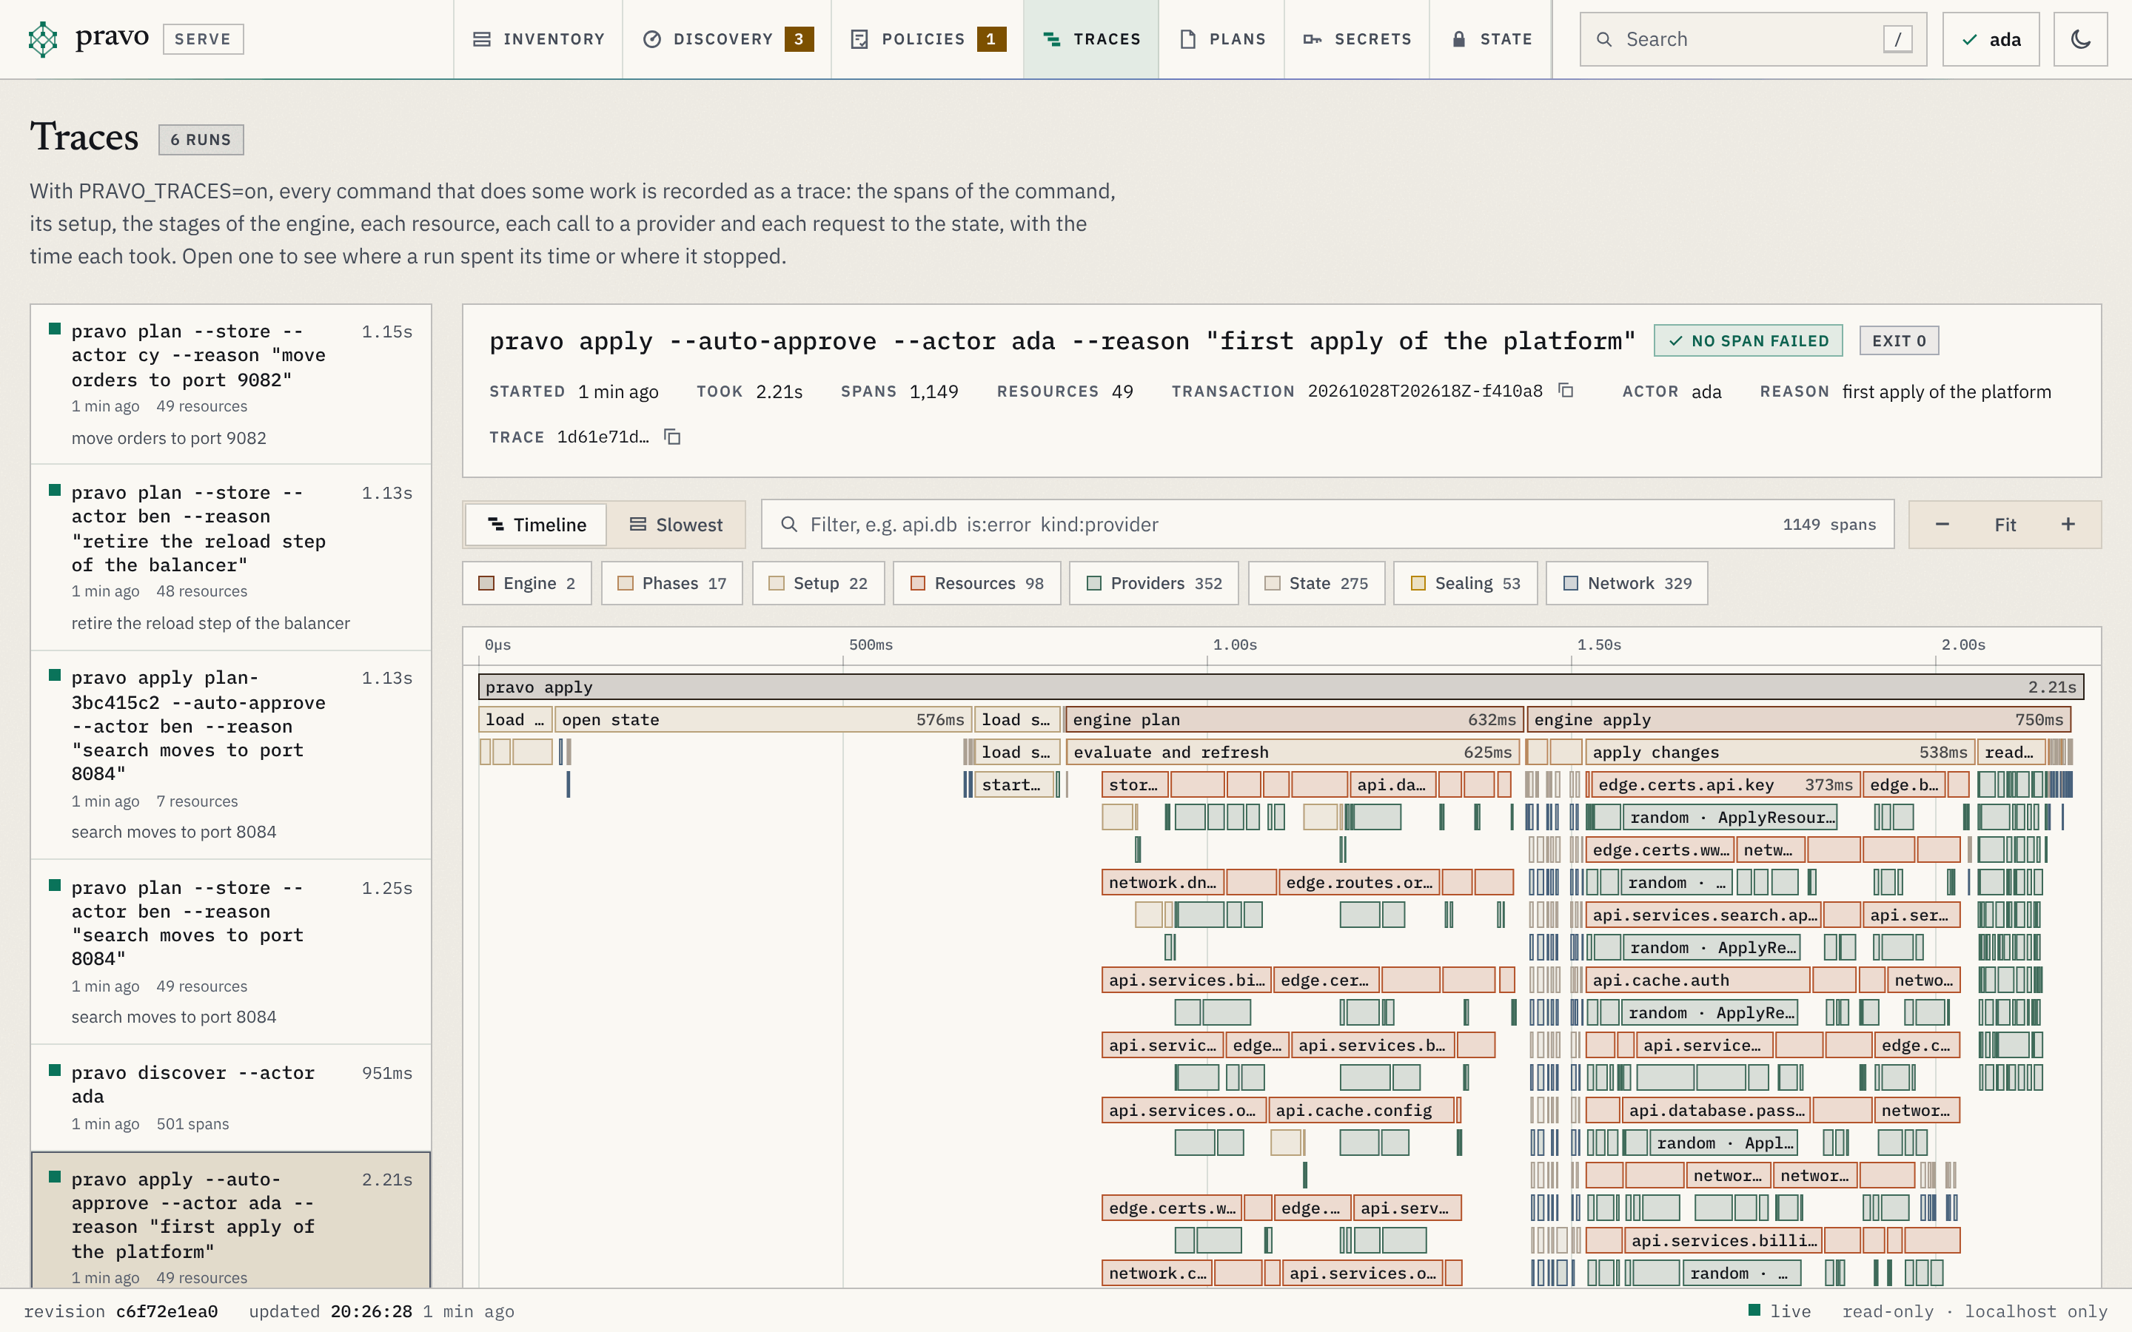
Task: Select the api.cache.config span
Action: [x=1361, y=1111]
